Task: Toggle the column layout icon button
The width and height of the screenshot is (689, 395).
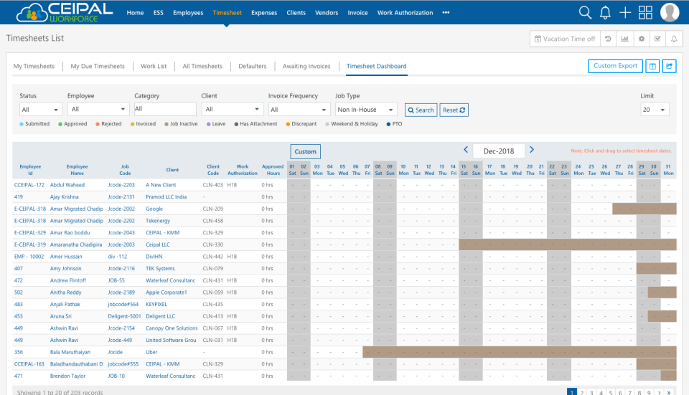Action: 652,66
